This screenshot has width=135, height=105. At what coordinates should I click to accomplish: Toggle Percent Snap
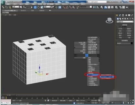click(70, 7)
